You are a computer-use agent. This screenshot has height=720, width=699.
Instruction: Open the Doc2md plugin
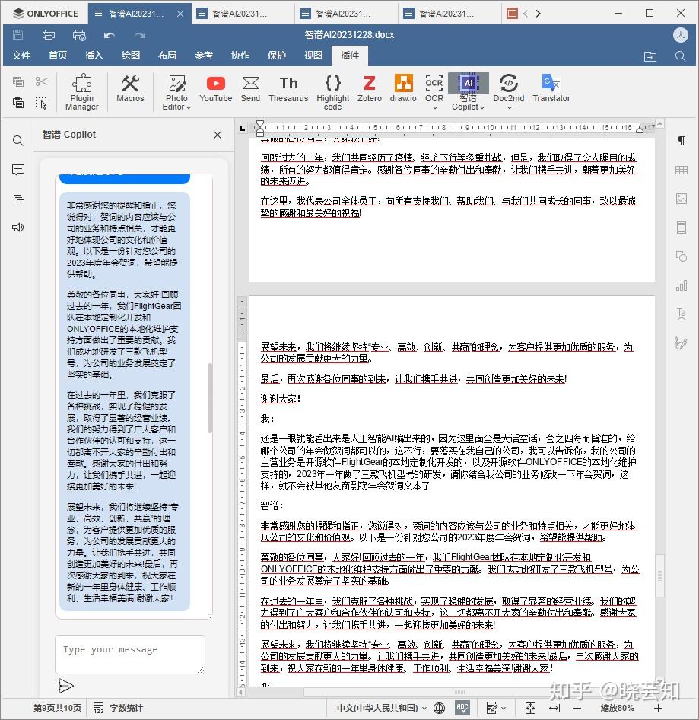509,88
